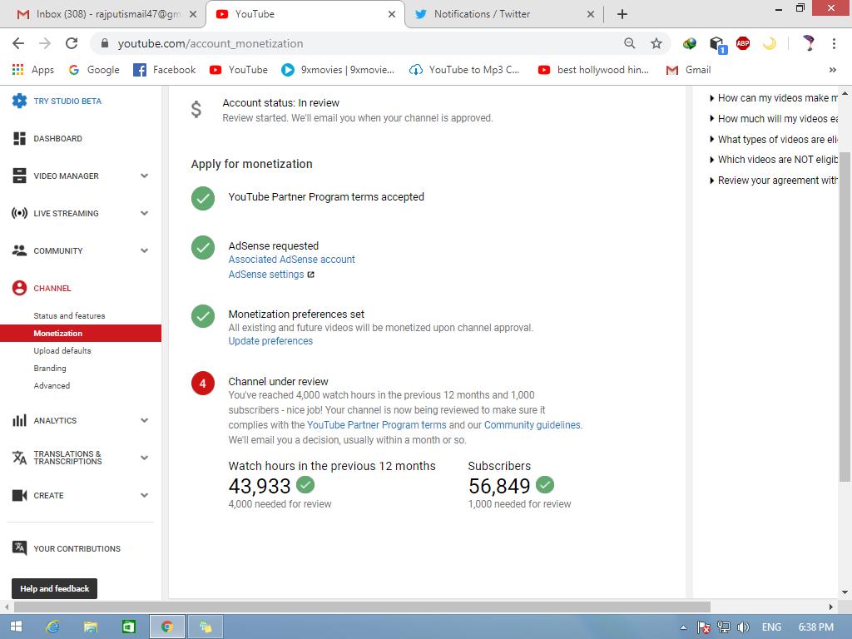
Task: Go back using the browser back arrow
Action: coord(18,43)
